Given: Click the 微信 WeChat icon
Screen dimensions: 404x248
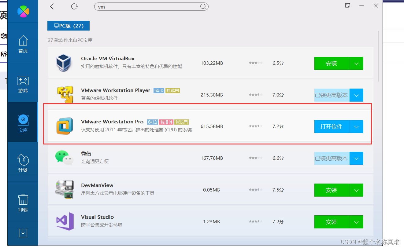Looking at the screenshot, I should [64, 158].
